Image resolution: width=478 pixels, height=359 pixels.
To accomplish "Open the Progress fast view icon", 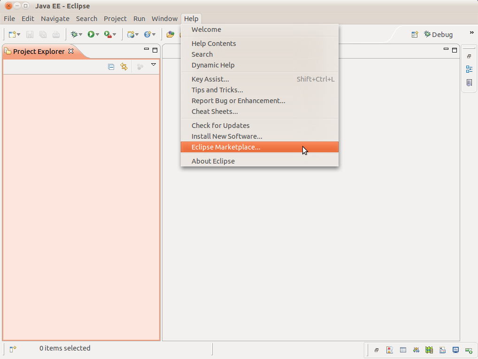I will pyautogui.click(x=469, y=350).
